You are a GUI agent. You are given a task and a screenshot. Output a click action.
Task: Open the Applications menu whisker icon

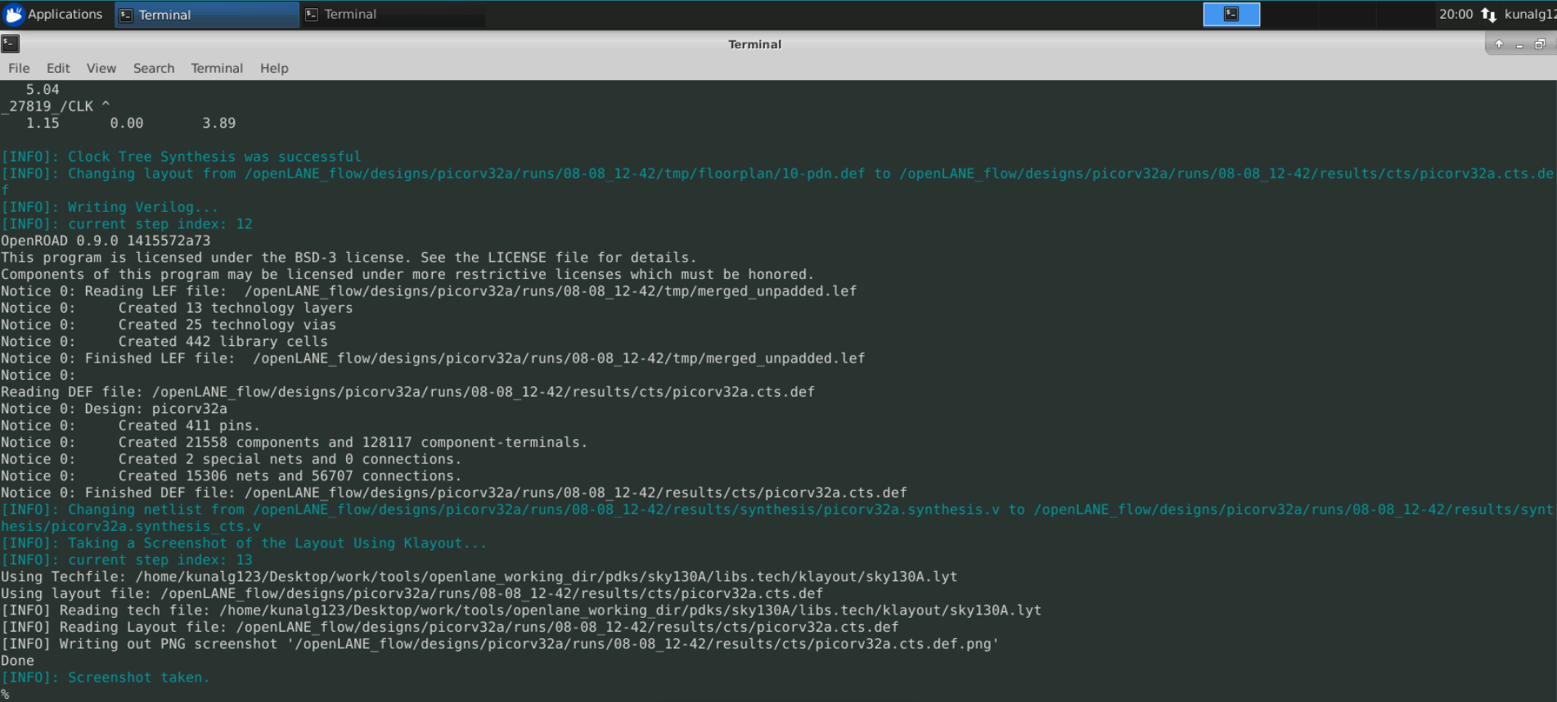[x=14, y=14]
